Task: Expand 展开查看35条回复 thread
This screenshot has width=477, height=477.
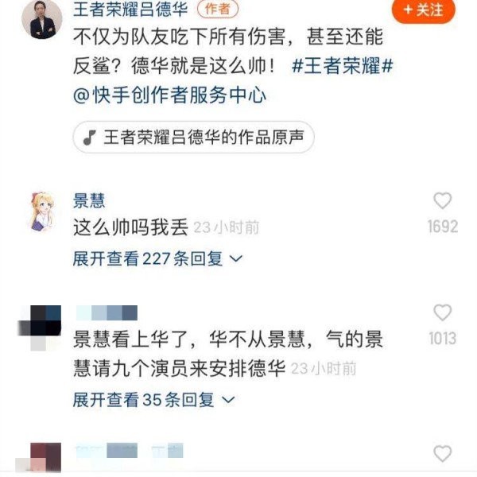Action: coord(154,399)
